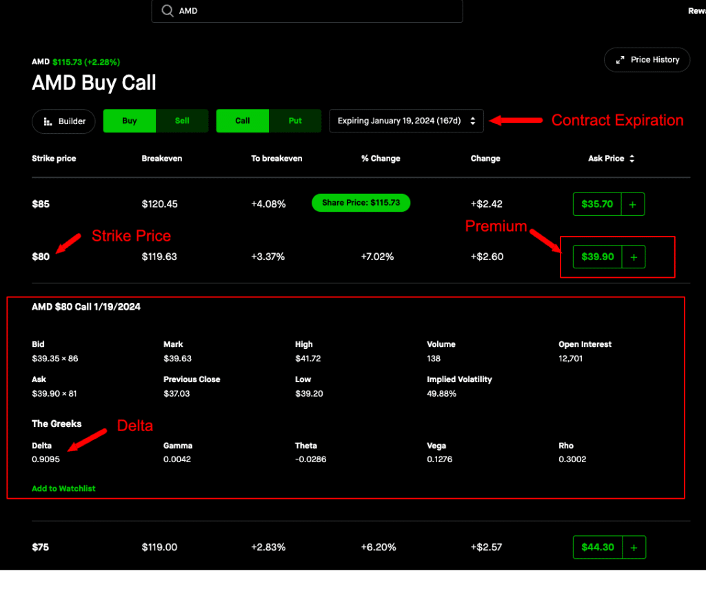Click the $39.90 ask price button
The height and width of the screenshot is (596, 706).
click(x=598, y=257)
